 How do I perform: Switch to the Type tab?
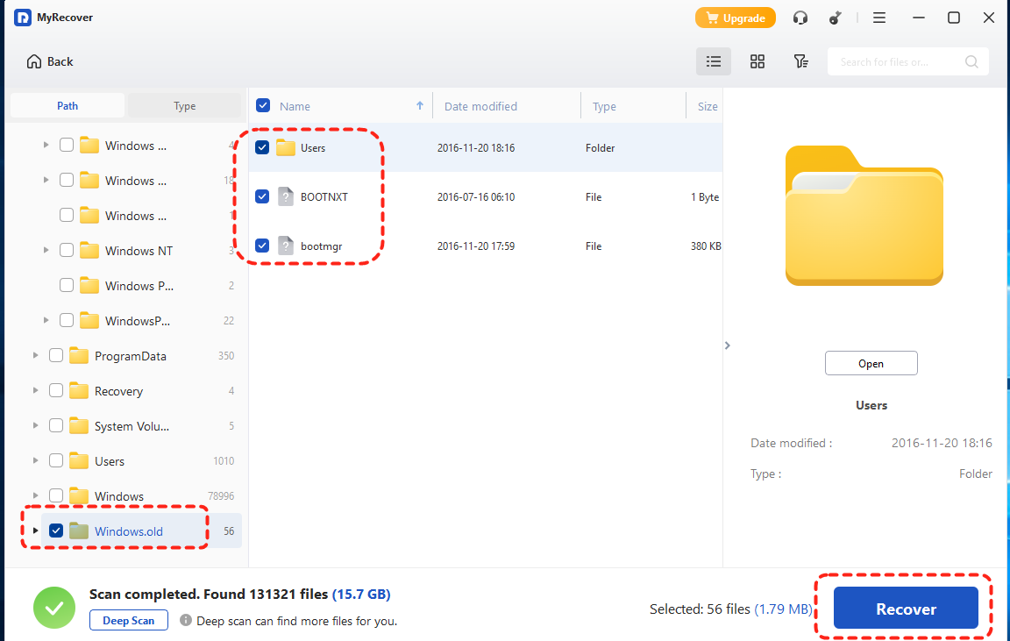[x=184, y=106]
